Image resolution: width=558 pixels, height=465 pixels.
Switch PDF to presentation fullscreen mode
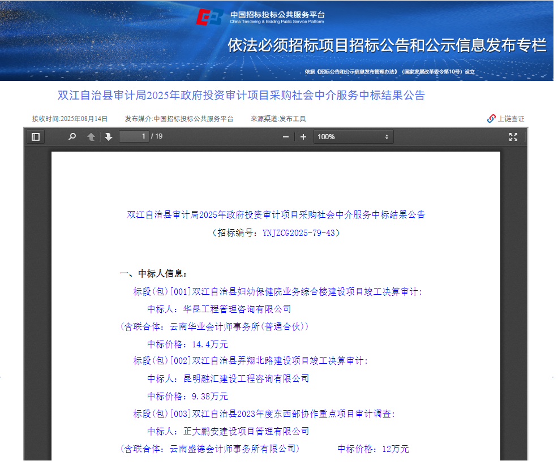tap(513, 137)
